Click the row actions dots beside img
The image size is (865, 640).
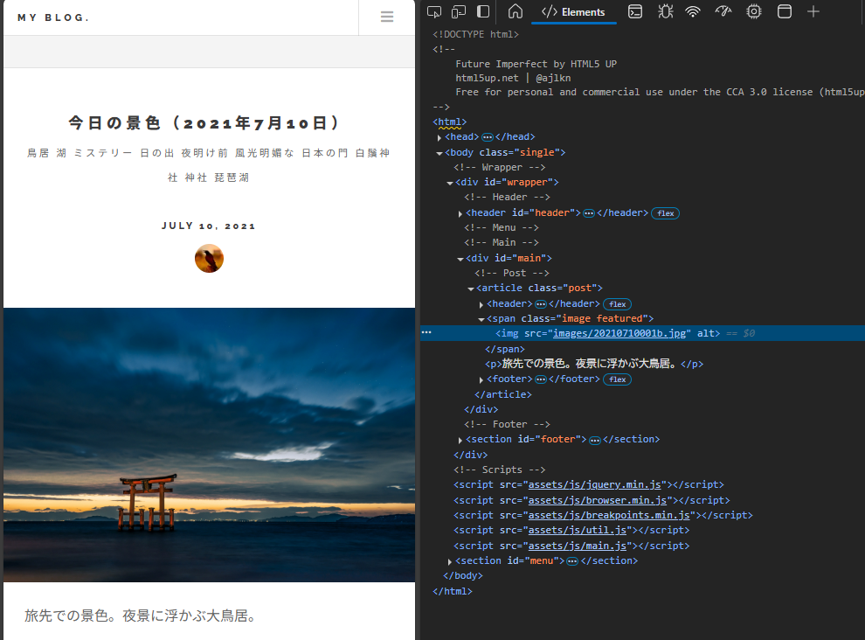[x=426, y=332]
